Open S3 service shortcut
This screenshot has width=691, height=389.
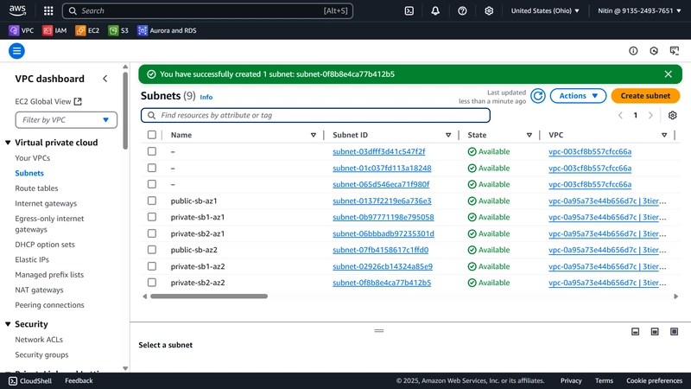[x=118, y=30]
